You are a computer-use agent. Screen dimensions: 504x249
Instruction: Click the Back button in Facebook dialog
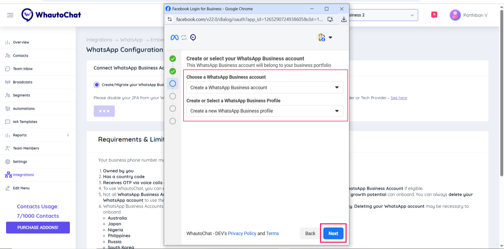point(310,233)
